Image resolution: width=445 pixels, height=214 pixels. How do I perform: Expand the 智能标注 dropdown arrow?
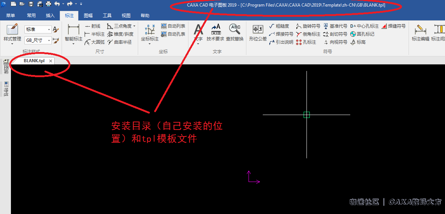tap(74, 44)
